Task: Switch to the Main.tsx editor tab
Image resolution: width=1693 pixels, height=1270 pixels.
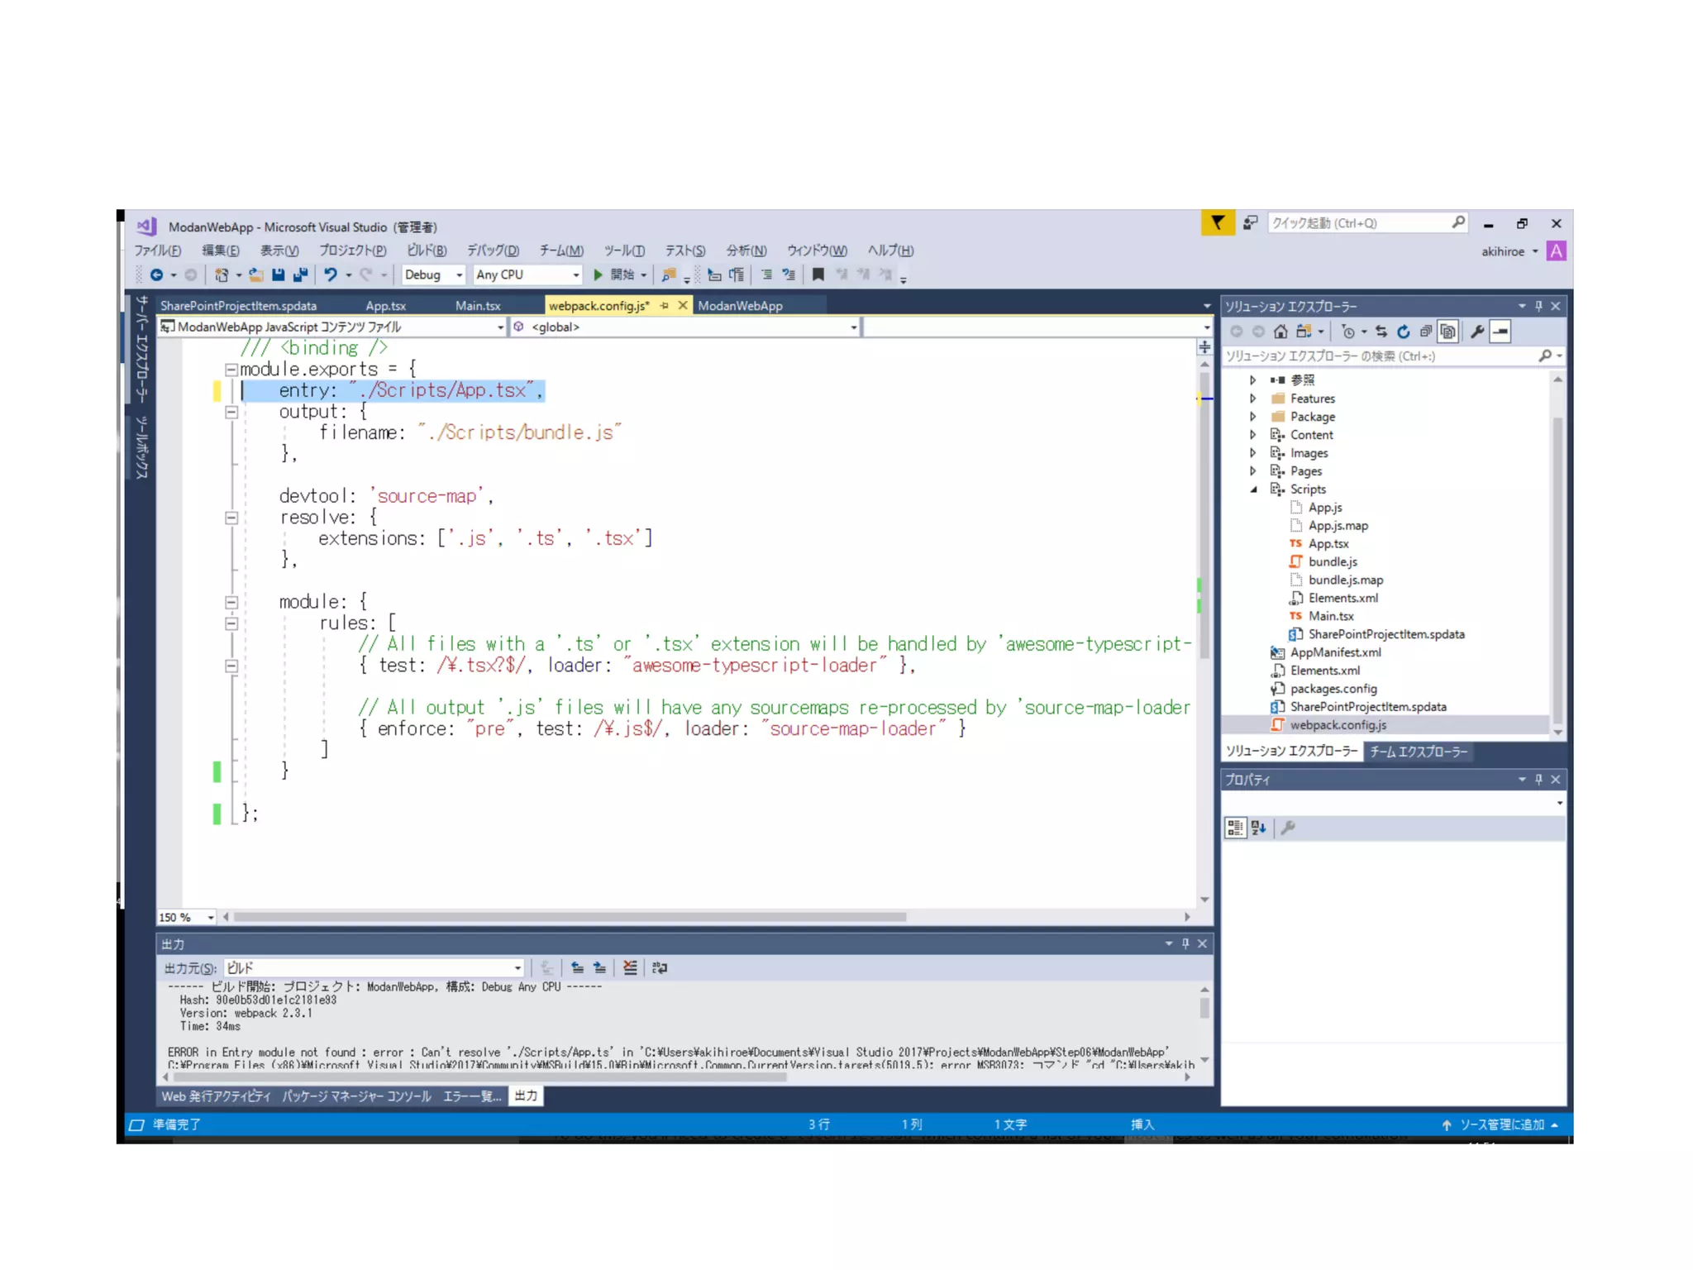Action: tap(478, 306)
